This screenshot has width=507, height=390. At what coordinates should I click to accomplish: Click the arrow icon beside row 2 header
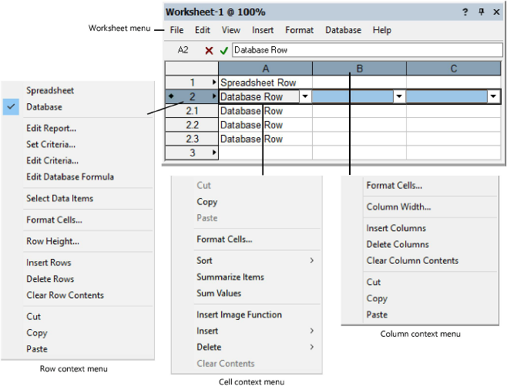pyautogui.click(x=214, y=96)
